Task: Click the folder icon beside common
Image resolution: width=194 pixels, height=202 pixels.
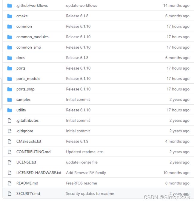Action: pyautogui.click(x=10, y=27)
